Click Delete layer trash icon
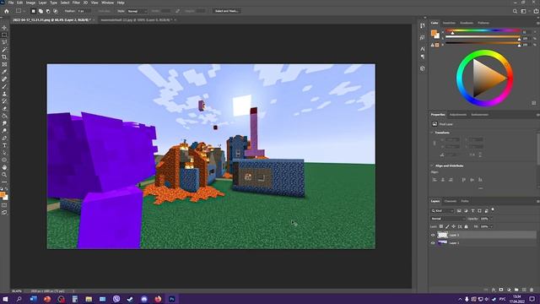Image resolution: width=540 pixels, height=304 pixels. coord(532,290)
